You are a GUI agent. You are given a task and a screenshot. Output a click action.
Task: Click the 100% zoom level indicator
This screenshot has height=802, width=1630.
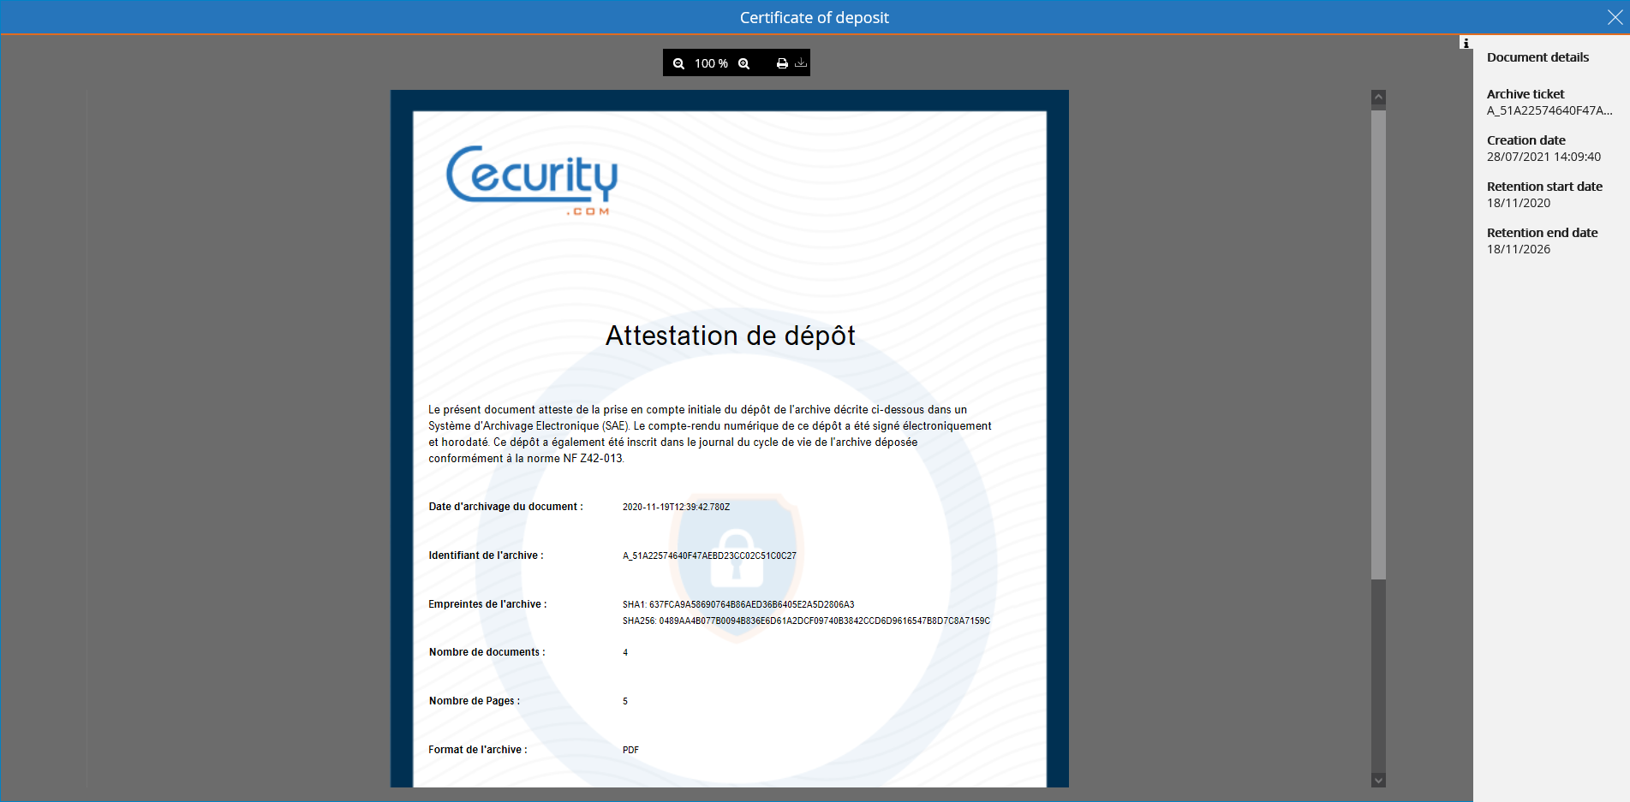[x=711, y=62]
